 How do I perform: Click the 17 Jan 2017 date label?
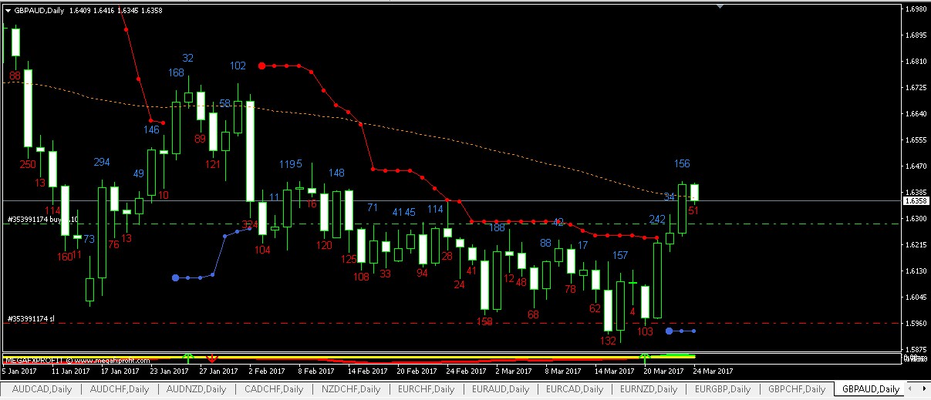[x=120, y=371]
